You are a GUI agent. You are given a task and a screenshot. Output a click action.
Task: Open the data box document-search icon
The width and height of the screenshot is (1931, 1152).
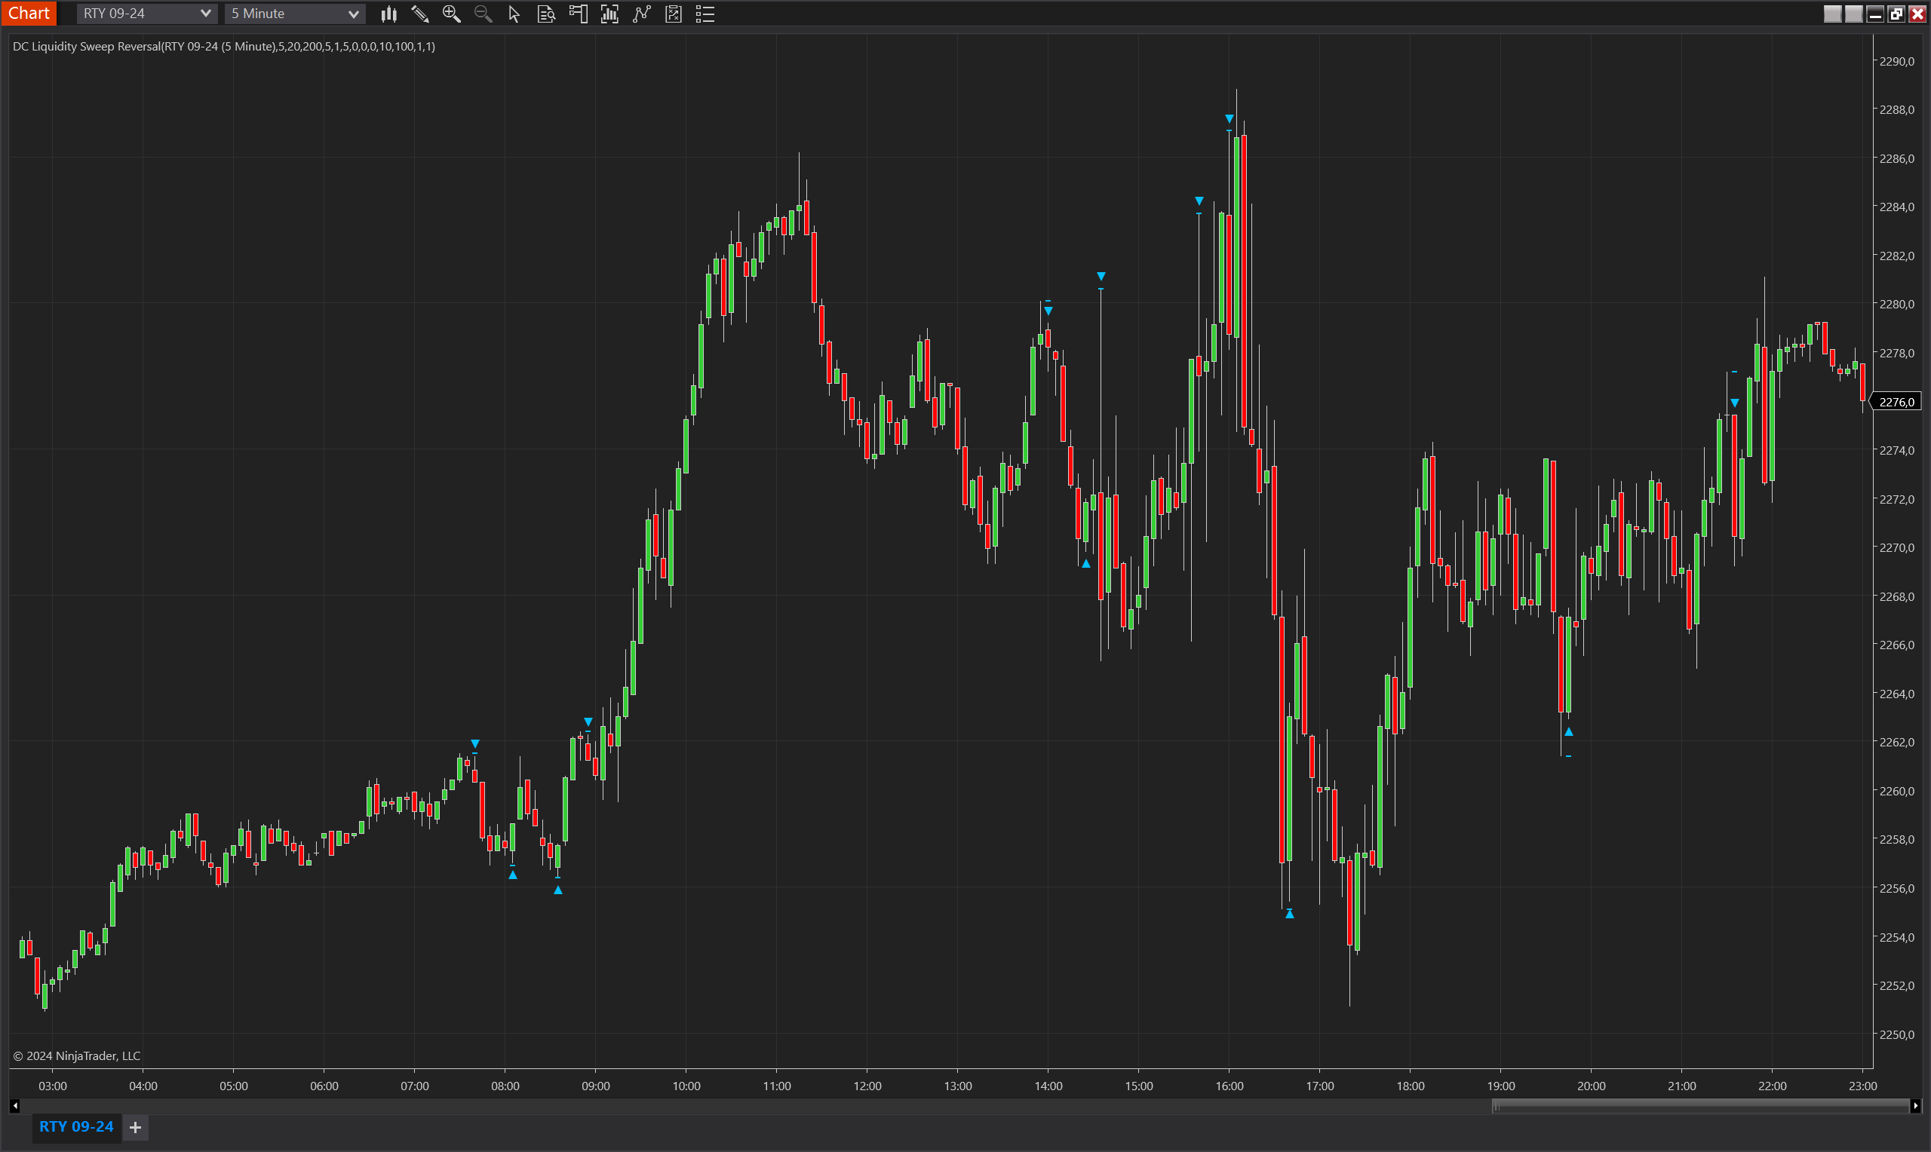[546, 14]
